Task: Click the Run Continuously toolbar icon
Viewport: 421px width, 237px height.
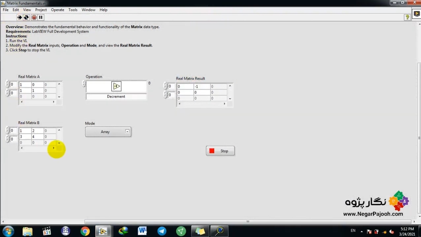Action: coord(26,17)
